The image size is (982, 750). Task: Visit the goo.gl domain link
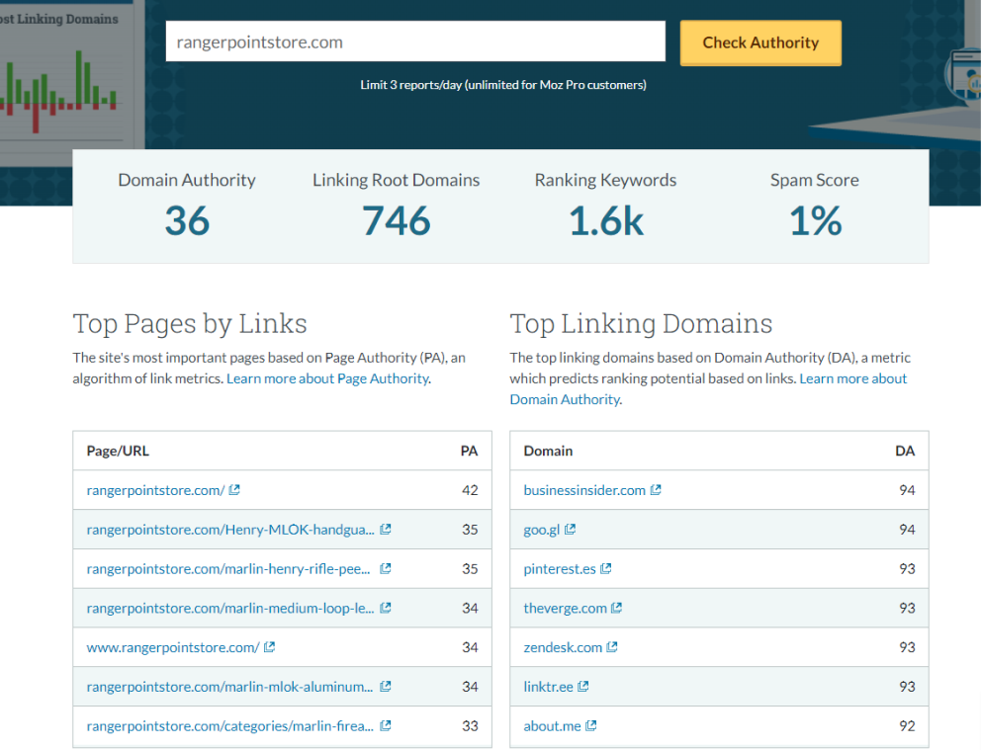[542, 530]
